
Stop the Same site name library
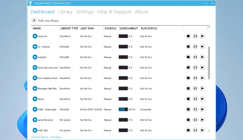pos(188,67)
